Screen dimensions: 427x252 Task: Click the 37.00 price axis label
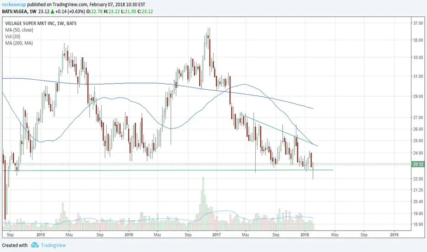click(x=418, y=23)
